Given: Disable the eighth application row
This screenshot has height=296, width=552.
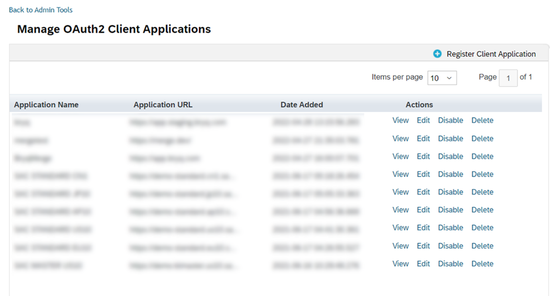Looking at the screenshot, I should click(x=451, y=246).
